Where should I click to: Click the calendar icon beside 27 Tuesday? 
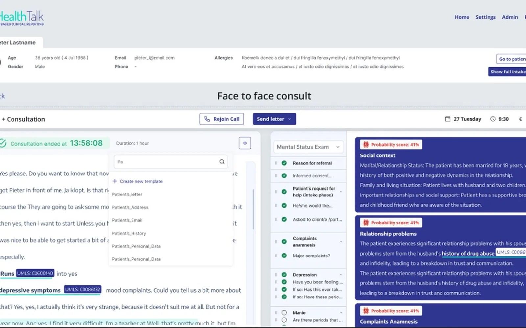tap(448, 119)
